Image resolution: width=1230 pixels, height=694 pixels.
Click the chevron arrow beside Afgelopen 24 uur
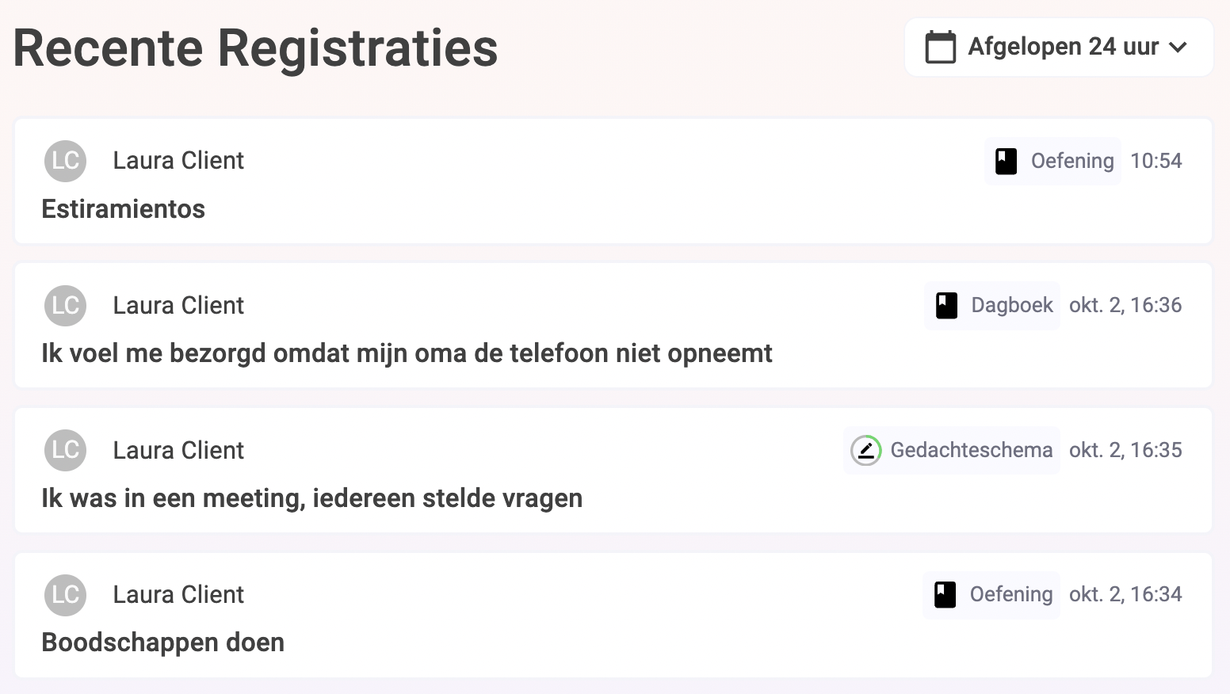pyautogui.click(x=1178, y=48)
